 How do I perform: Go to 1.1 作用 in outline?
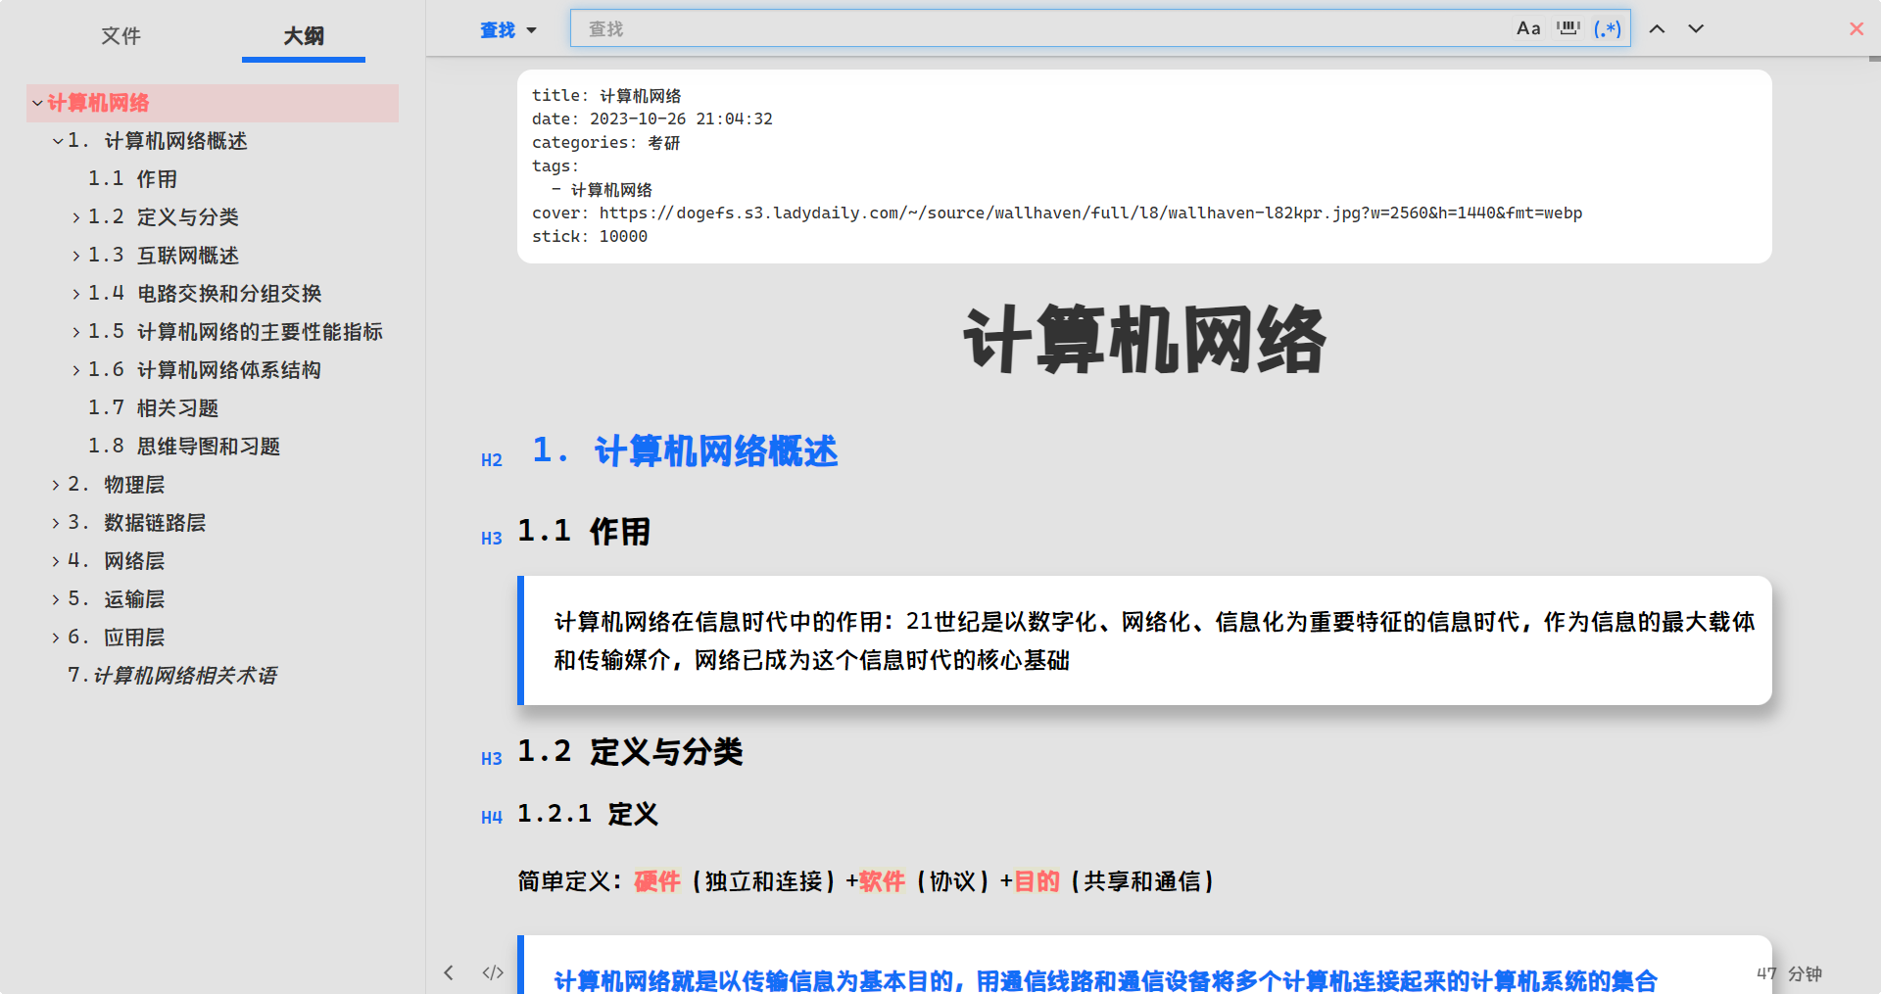[x=132, y=179]
